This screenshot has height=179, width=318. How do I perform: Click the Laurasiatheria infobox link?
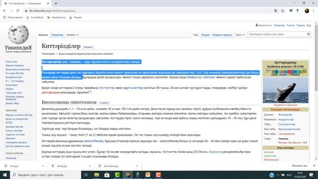tap(286, 134)
